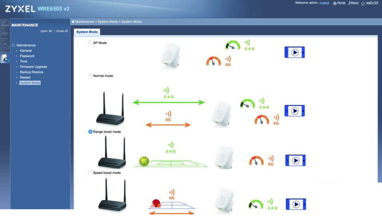The width and height of the screenshot is (382, 221).
Task: Select the Range boost mode radio button
Action: [x=90, y=132]
